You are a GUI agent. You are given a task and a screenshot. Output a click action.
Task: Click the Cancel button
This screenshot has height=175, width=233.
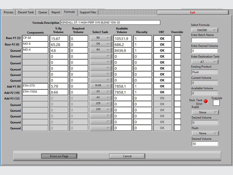[127, 156]
